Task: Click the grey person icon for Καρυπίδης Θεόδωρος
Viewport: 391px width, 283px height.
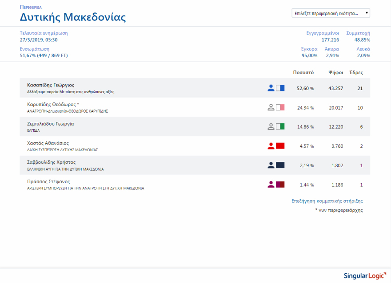Action: [x=271, y=107]
